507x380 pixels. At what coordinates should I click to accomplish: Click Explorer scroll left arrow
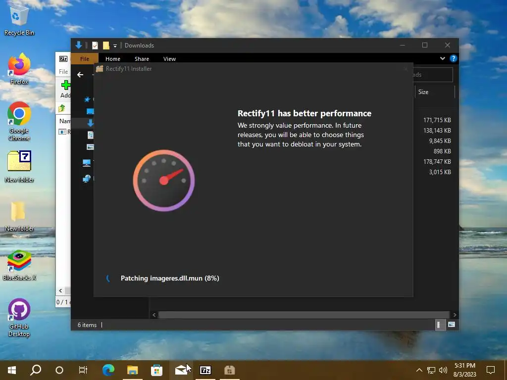154,315
